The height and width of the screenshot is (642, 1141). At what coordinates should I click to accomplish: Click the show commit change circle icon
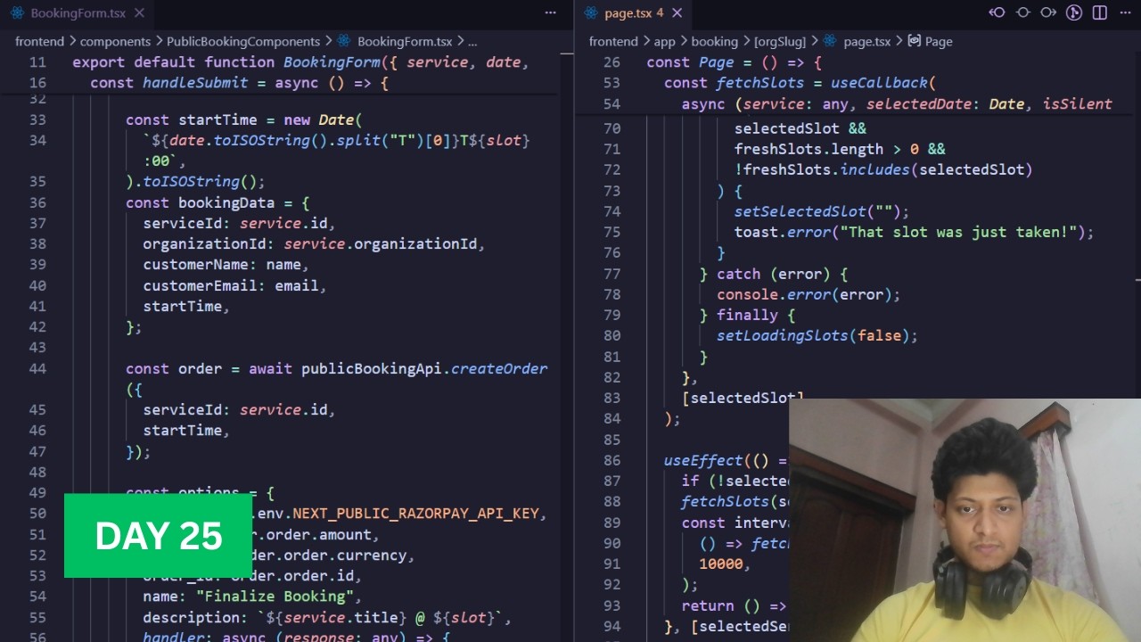[x=1023, y=12]
